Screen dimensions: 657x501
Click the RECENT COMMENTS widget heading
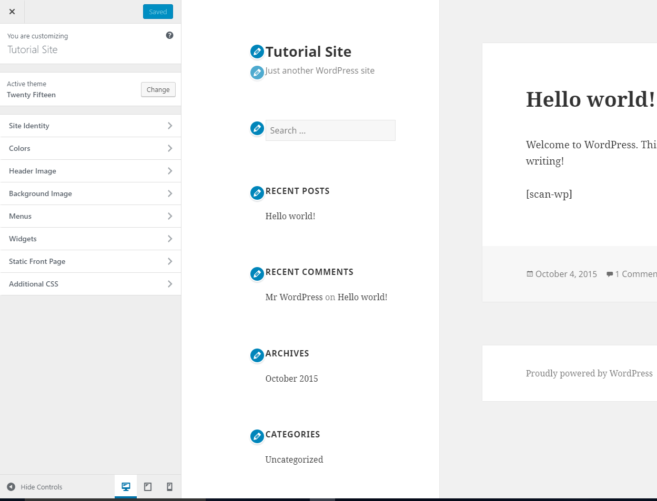click(309, 272)
